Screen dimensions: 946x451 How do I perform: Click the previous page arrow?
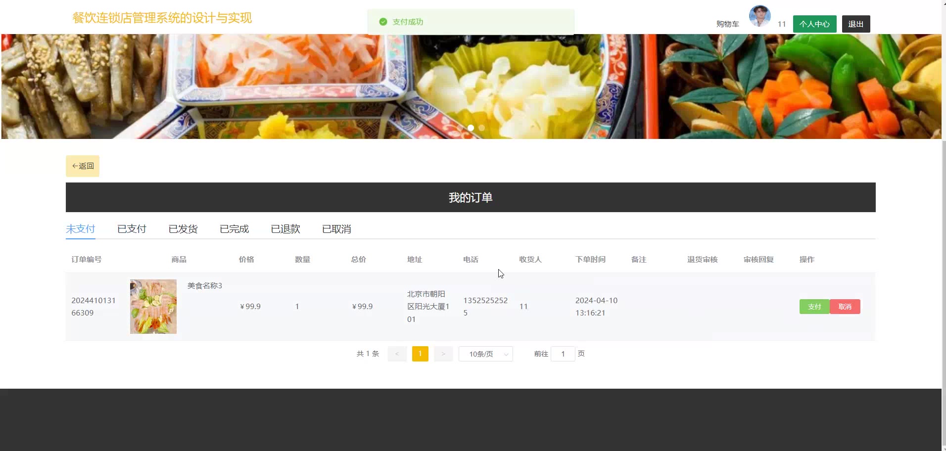397,354
